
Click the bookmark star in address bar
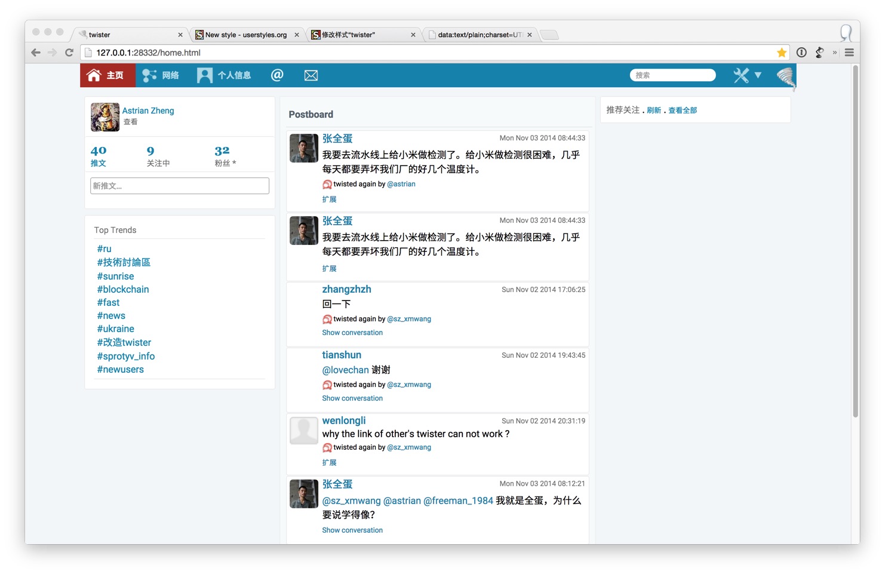pos(782,53)
